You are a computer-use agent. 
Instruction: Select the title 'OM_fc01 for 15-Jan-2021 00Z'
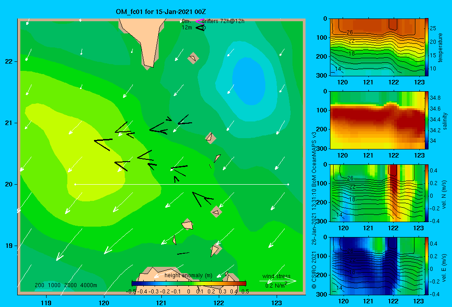(x=161, y=12)
